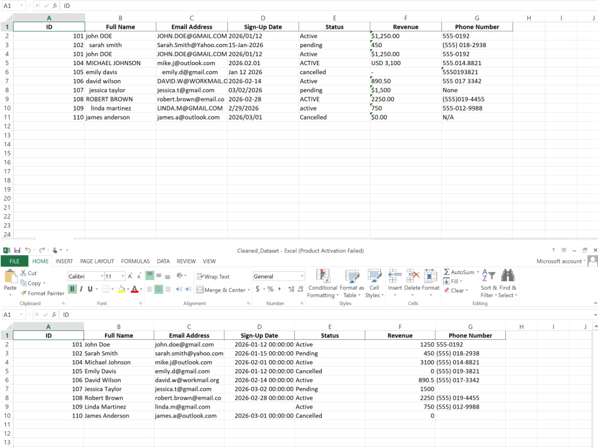Viewport: 598px width, 448px height.
Task: Open Calibri font name dropdown
Action: [x=102, y=276]
